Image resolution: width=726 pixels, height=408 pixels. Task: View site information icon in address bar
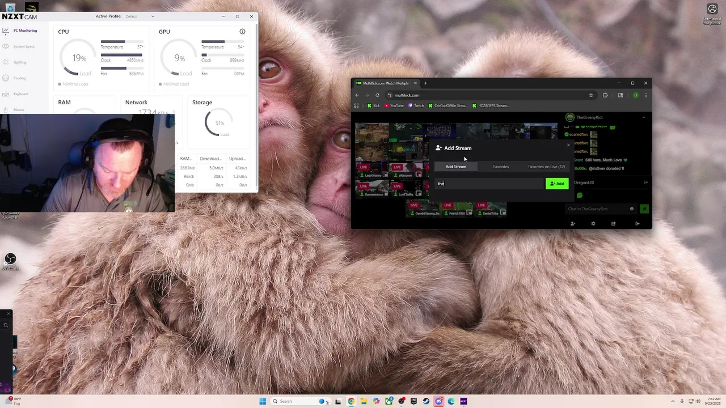pos(389,95)
